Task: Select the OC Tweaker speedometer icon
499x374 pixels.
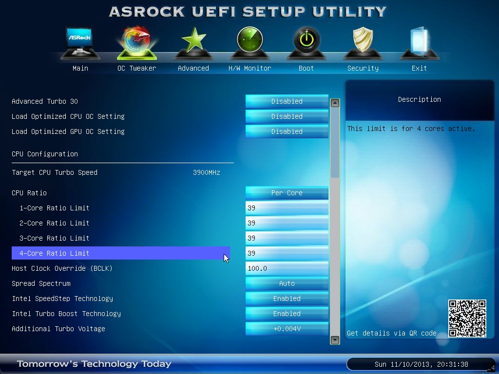Action: pyautogui.click(x=137, y=43)
